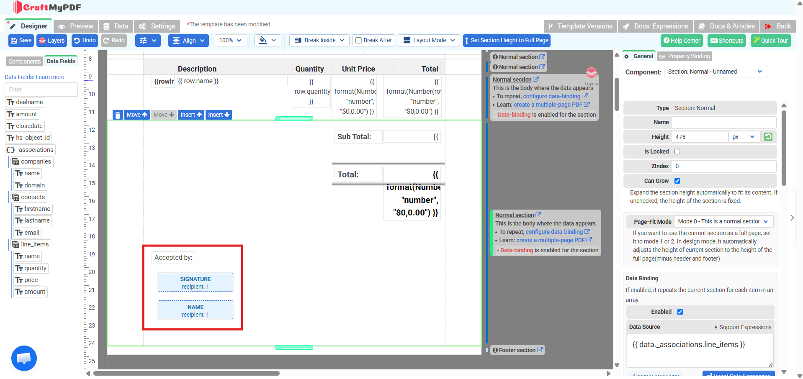The image size is (803, 379).
Task: Open the 100% zoom dropdown
Action: [231, 40]
